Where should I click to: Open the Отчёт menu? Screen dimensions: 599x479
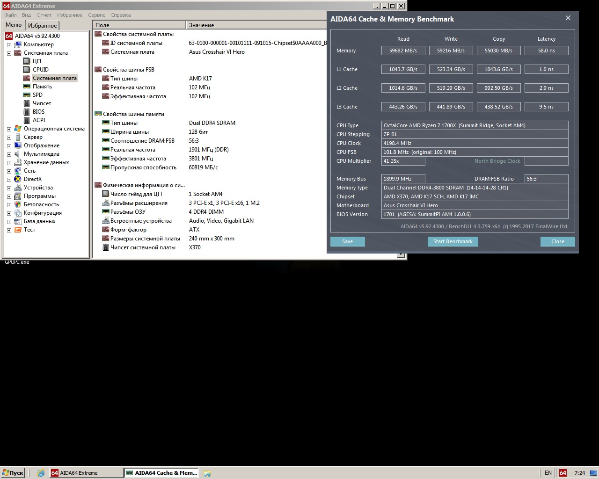click(x=44, y=15)
